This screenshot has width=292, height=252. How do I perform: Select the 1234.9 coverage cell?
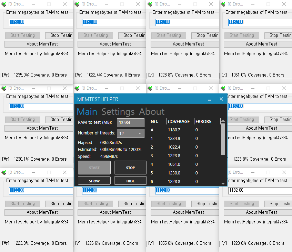tap(174, 138)
